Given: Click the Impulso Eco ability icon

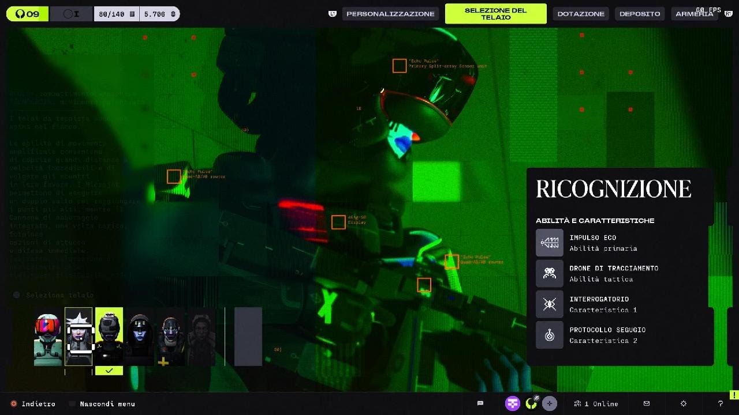Looking at the screenshot, I should (x=550, y=243).
